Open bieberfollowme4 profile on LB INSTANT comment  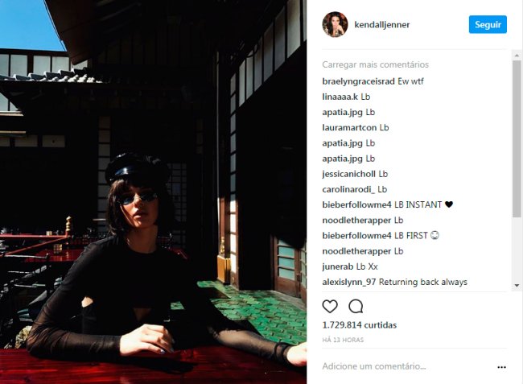356,204
